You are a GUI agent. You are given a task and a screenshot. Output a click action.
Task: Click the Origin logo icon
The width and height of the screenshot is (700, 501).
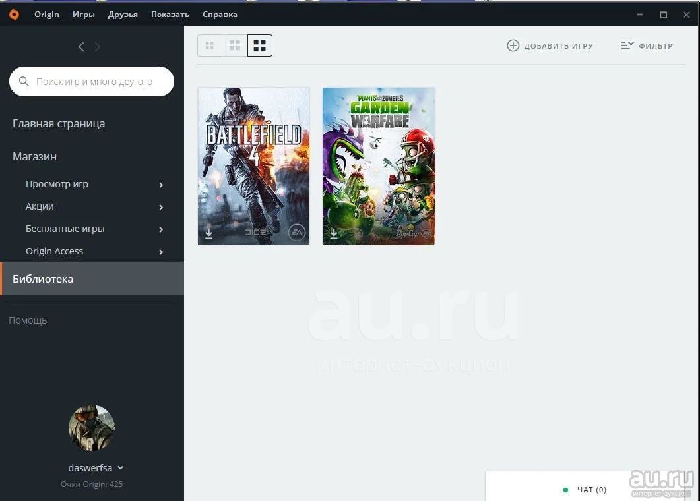14,15
